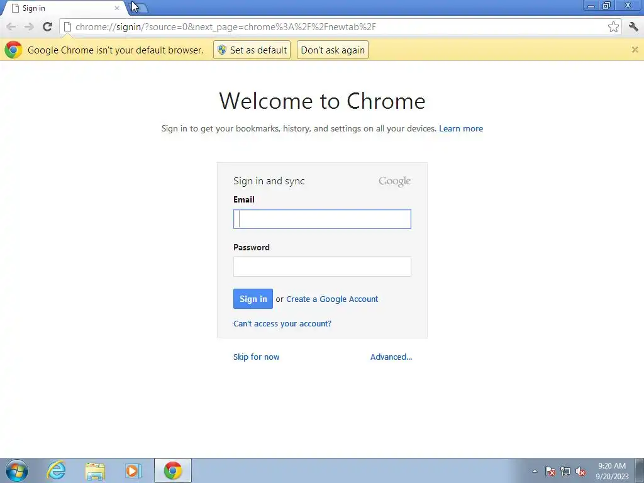
Task: Click the taskbar clock showing 9:20 AM
Action: (612, 470)
